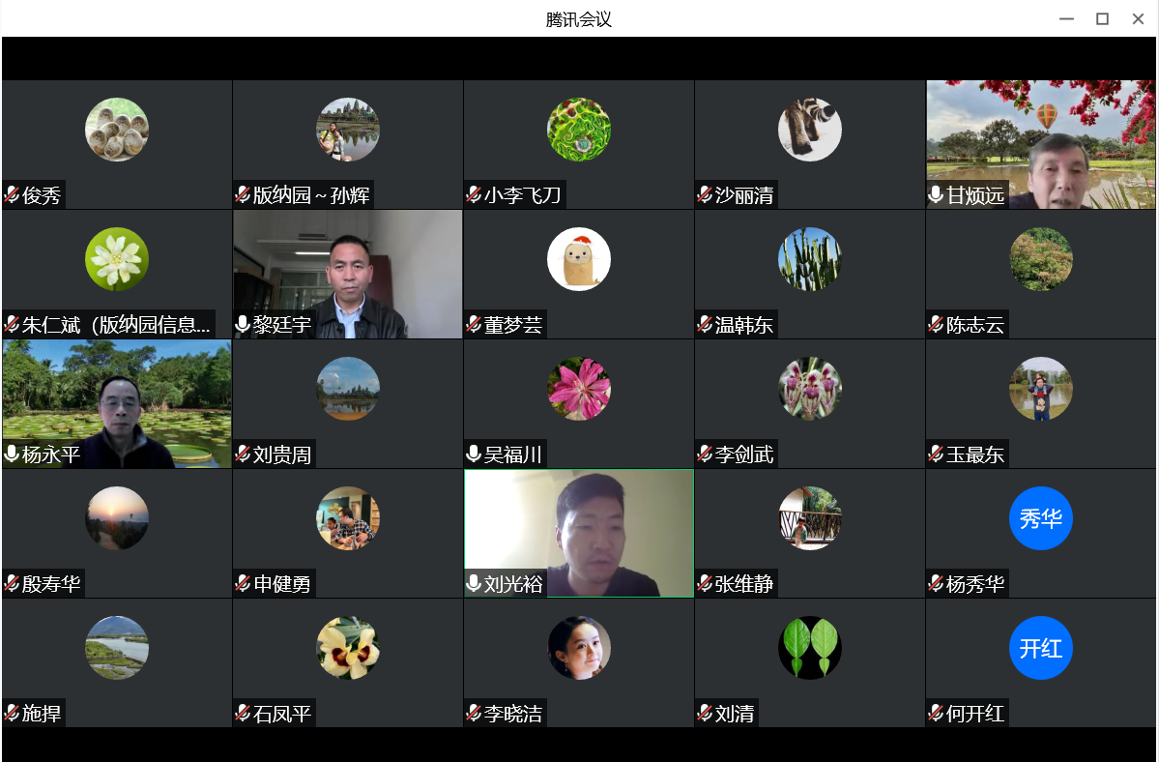Click 刘贵周's reflection lake avatar
The width and height of the screenshot is (1159, 762).
[348, 389]
